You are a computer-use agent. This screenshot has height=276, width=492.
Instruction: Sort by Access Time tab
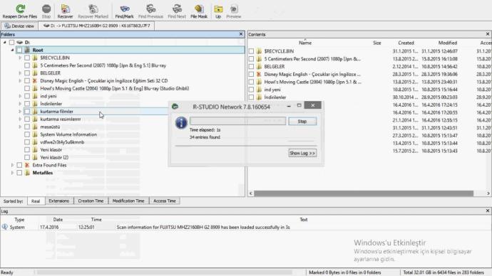(x=165, y=201)
